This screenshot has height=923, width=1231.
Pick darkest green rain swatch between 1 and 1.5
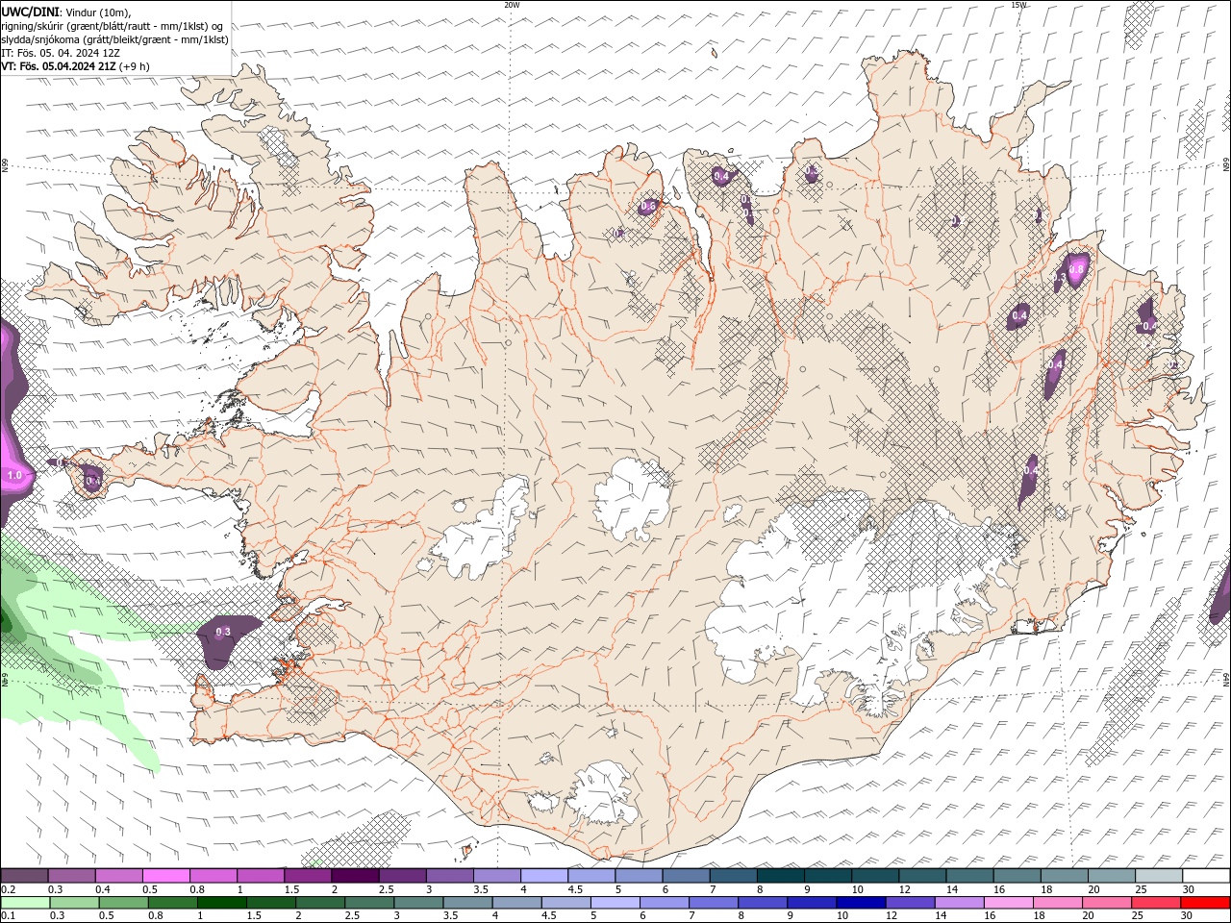pyautogui.click(x=222, y=903)
